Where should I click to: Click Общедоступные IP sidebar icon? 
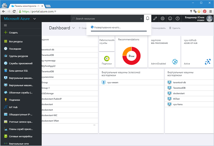[x=5, y=114]
